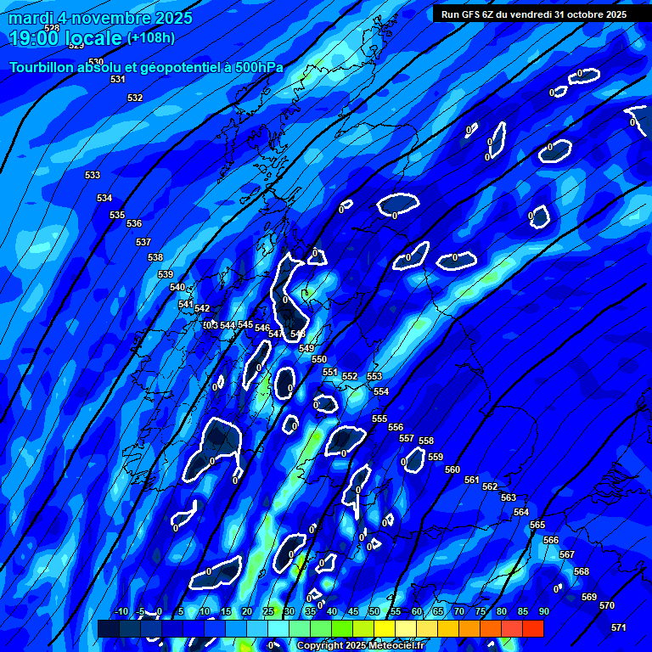Click the green 40 legend color box

(321, 628)
